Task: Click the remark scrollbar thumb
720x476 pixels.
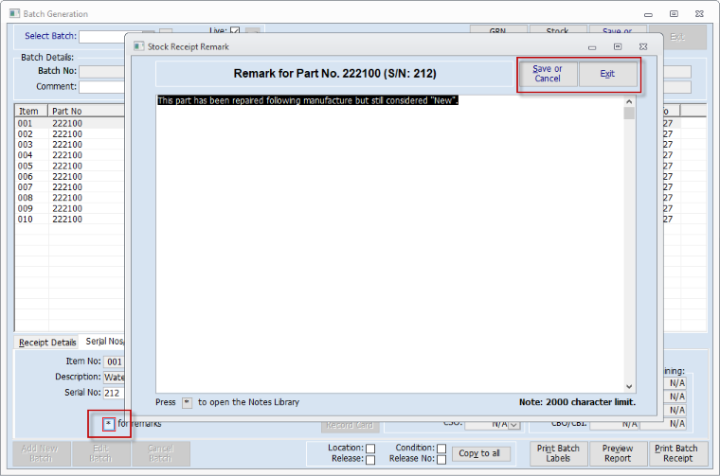Action: [x=629, y=114]
